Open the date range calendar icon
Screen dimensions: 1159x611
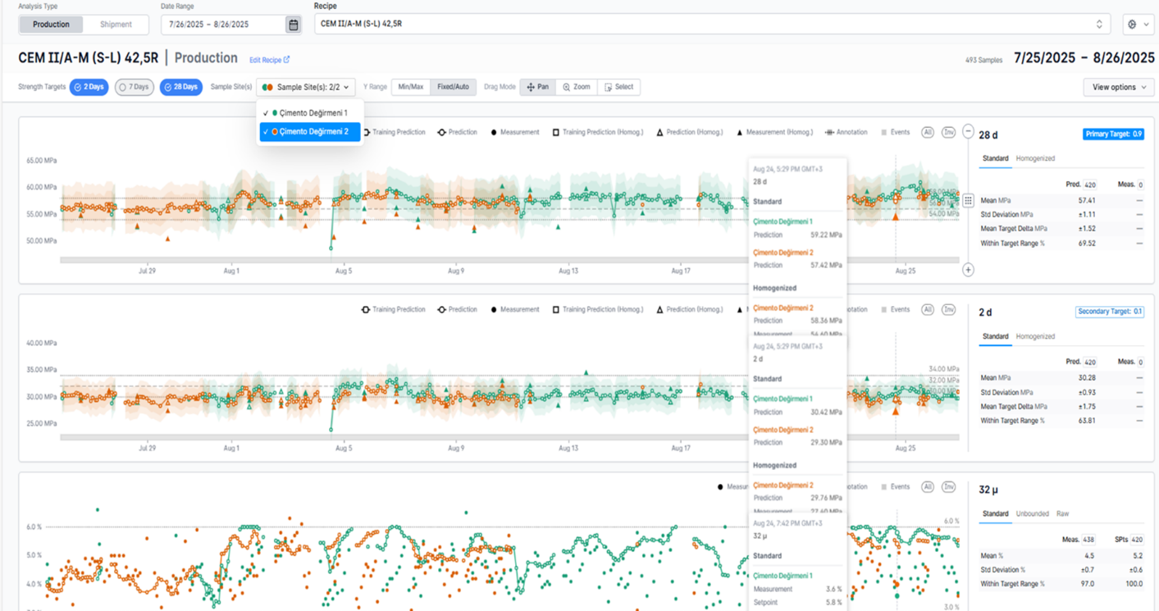293,25
